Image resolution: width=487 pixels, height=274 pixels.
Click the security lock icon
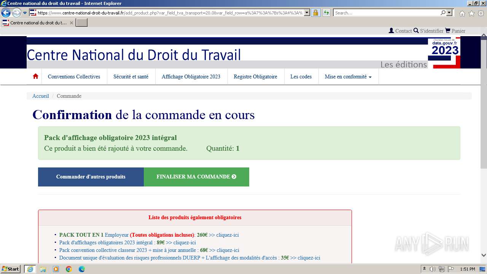[315, 13]
